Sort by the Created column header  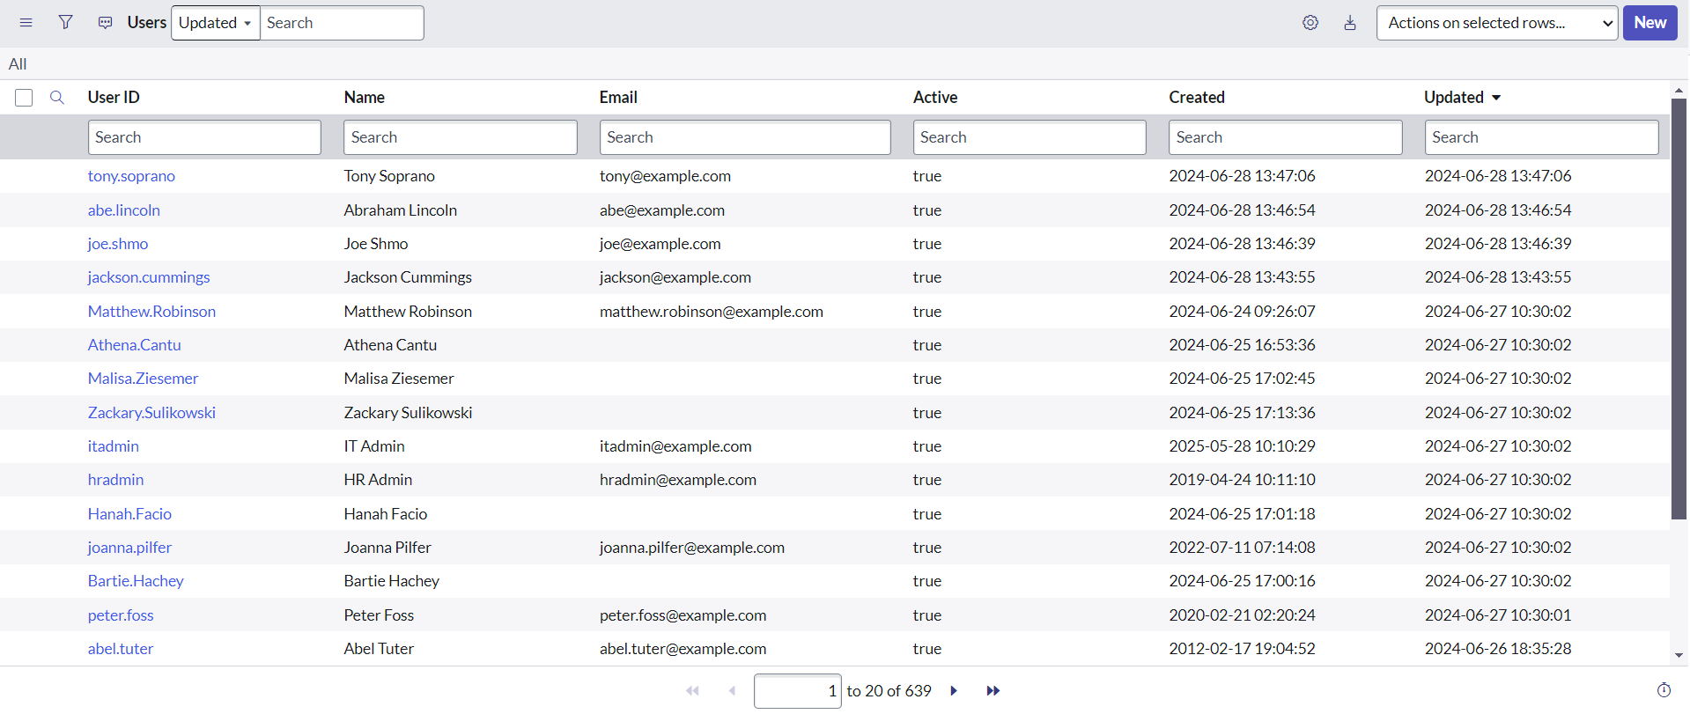(x=1196, y=98)
